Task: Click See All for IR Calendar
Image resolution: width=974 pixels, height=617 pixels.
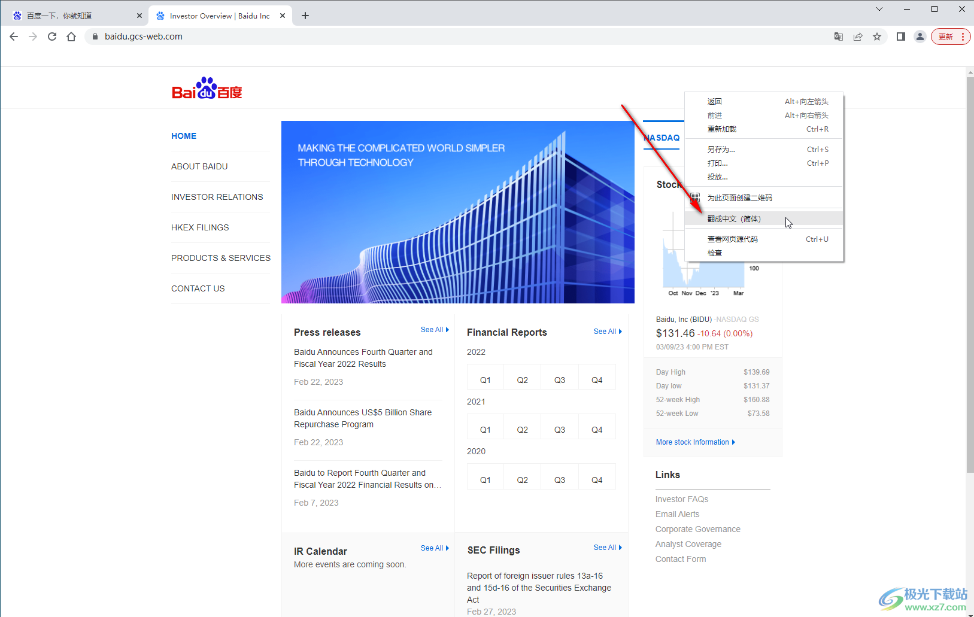Action: [x=435, y=548]
